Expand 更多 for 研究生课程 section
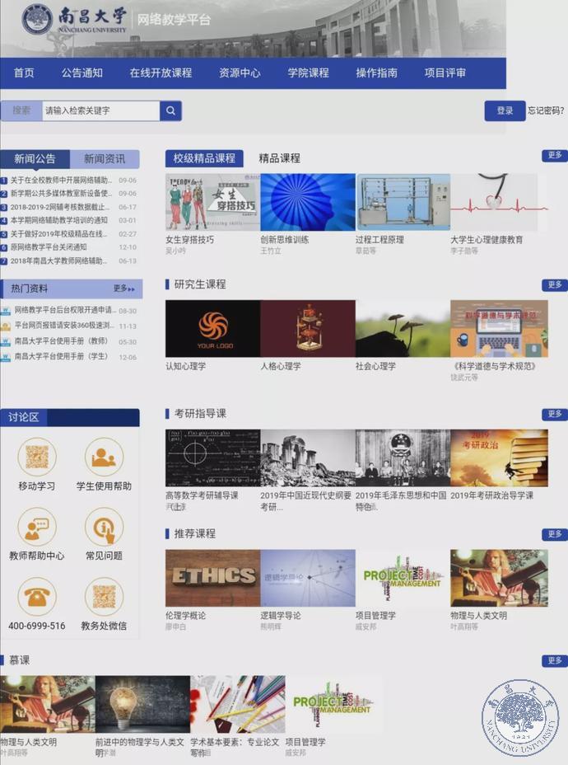568x765 pixels. click(554, 285)
